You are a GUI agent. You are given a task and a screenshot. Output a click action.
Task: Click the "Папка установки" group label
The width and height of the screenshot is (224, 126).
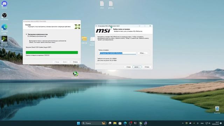coord(104,50)
